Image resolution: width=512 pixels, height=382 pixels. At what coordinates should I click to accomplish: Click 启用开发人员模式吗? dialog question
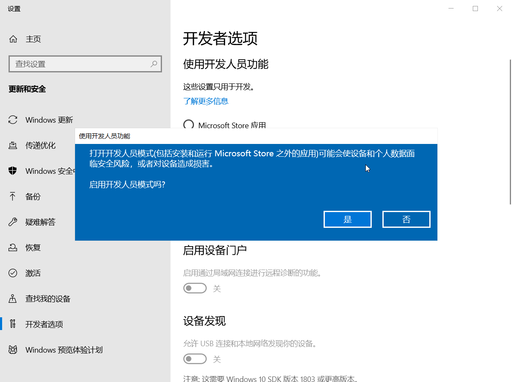pyautogui.click(x=127, y=184)
